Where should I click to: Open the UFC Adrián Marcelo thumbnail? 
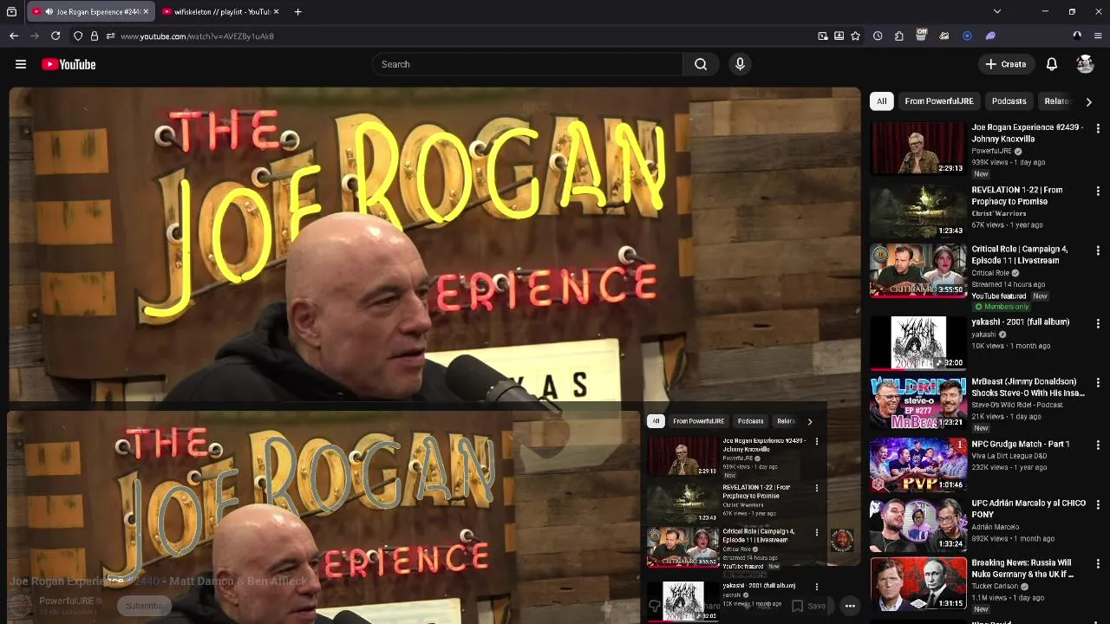(918, 524)
